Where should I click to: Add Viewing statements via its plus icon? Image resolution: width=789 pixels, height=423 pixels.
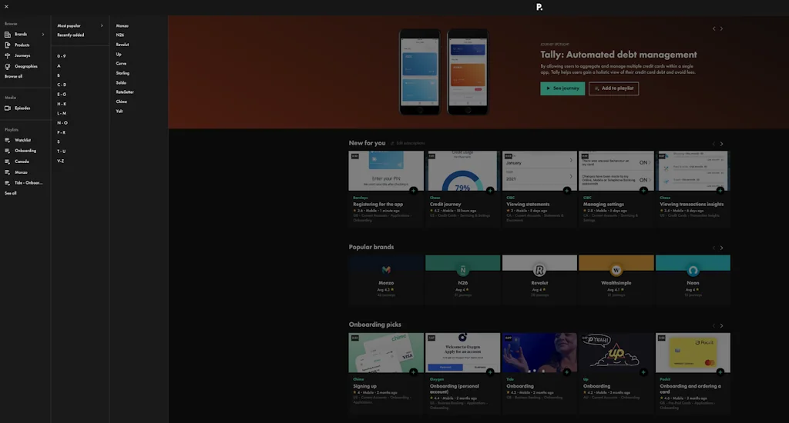[566, 191]
